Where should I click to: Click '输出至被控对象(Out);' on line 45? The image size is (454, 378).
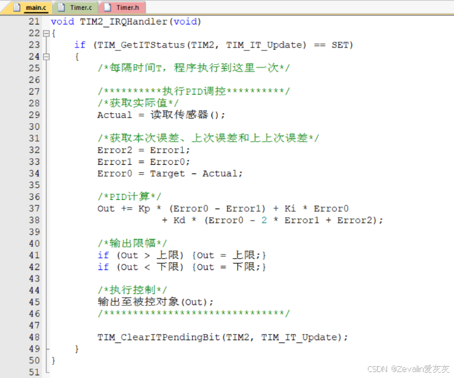click(156, 302)
